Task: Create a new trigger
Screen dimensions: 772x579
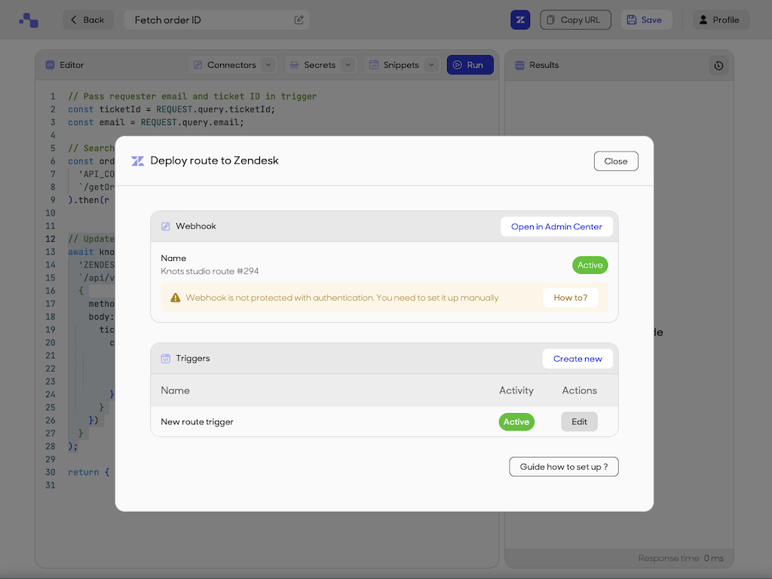Action: [577, 358]
